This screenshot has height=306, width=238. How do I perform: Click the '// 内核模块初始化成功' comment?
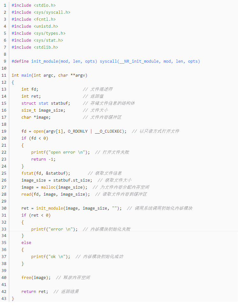(99, 257)
